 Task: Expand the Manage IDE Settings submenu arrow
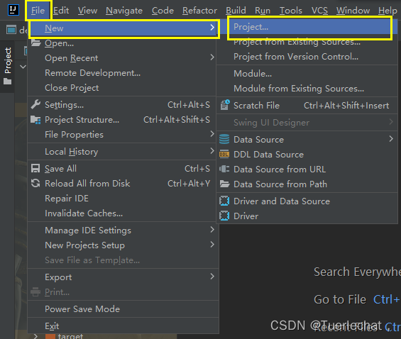click(212, 229)
